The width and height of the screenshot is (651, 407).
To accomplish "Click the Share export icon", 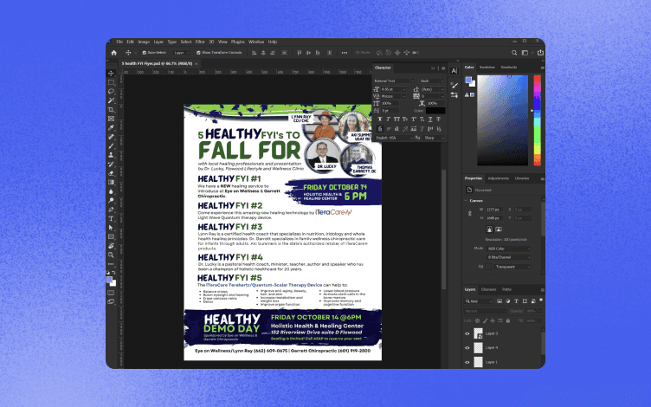I will tap(540, 53).
